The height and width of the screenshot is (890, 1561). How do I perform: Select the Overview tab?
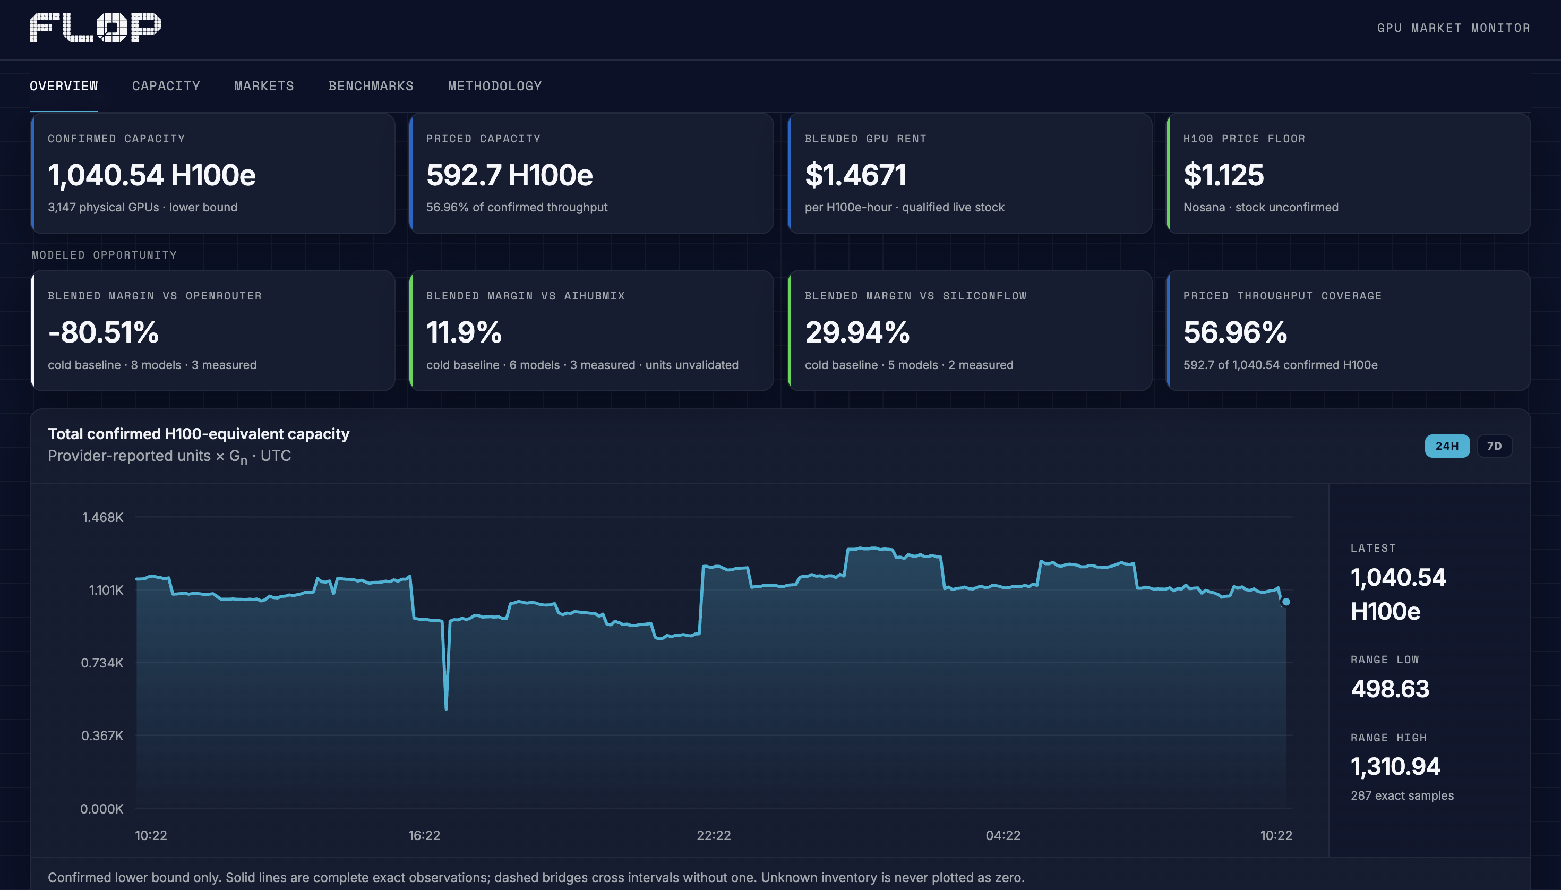[x=64, y=86]
